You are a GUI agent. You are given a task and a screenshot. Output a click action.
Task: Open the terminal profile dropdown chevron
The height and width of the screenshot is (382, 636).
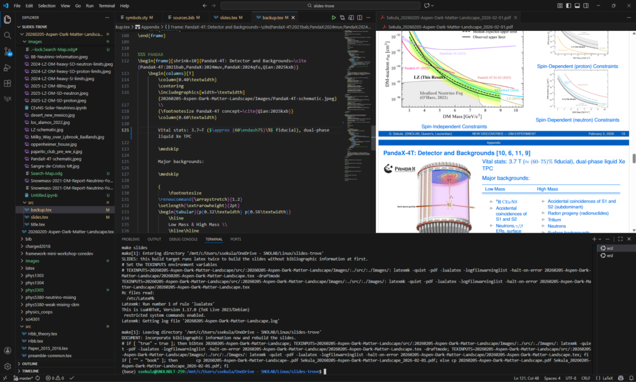600,239
